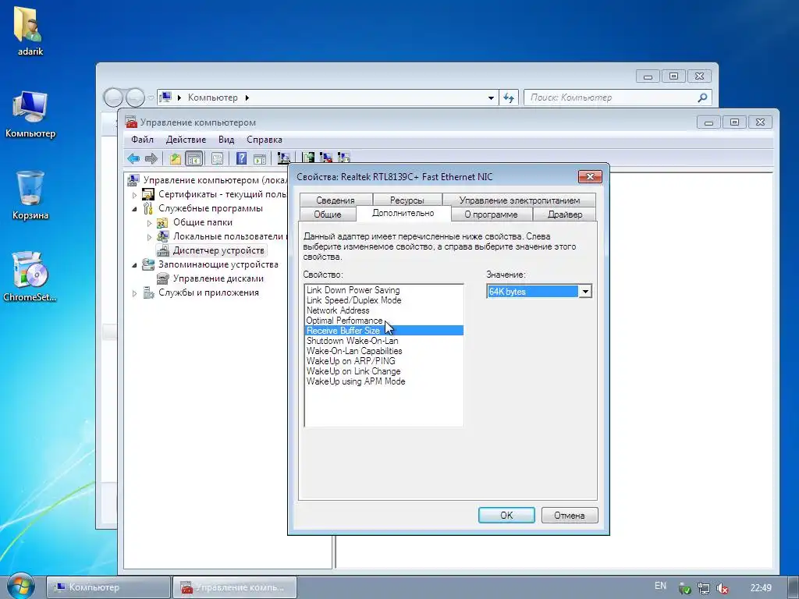Select the Компьютер desktop icon
799x599 pixels.
pos(30,115)
